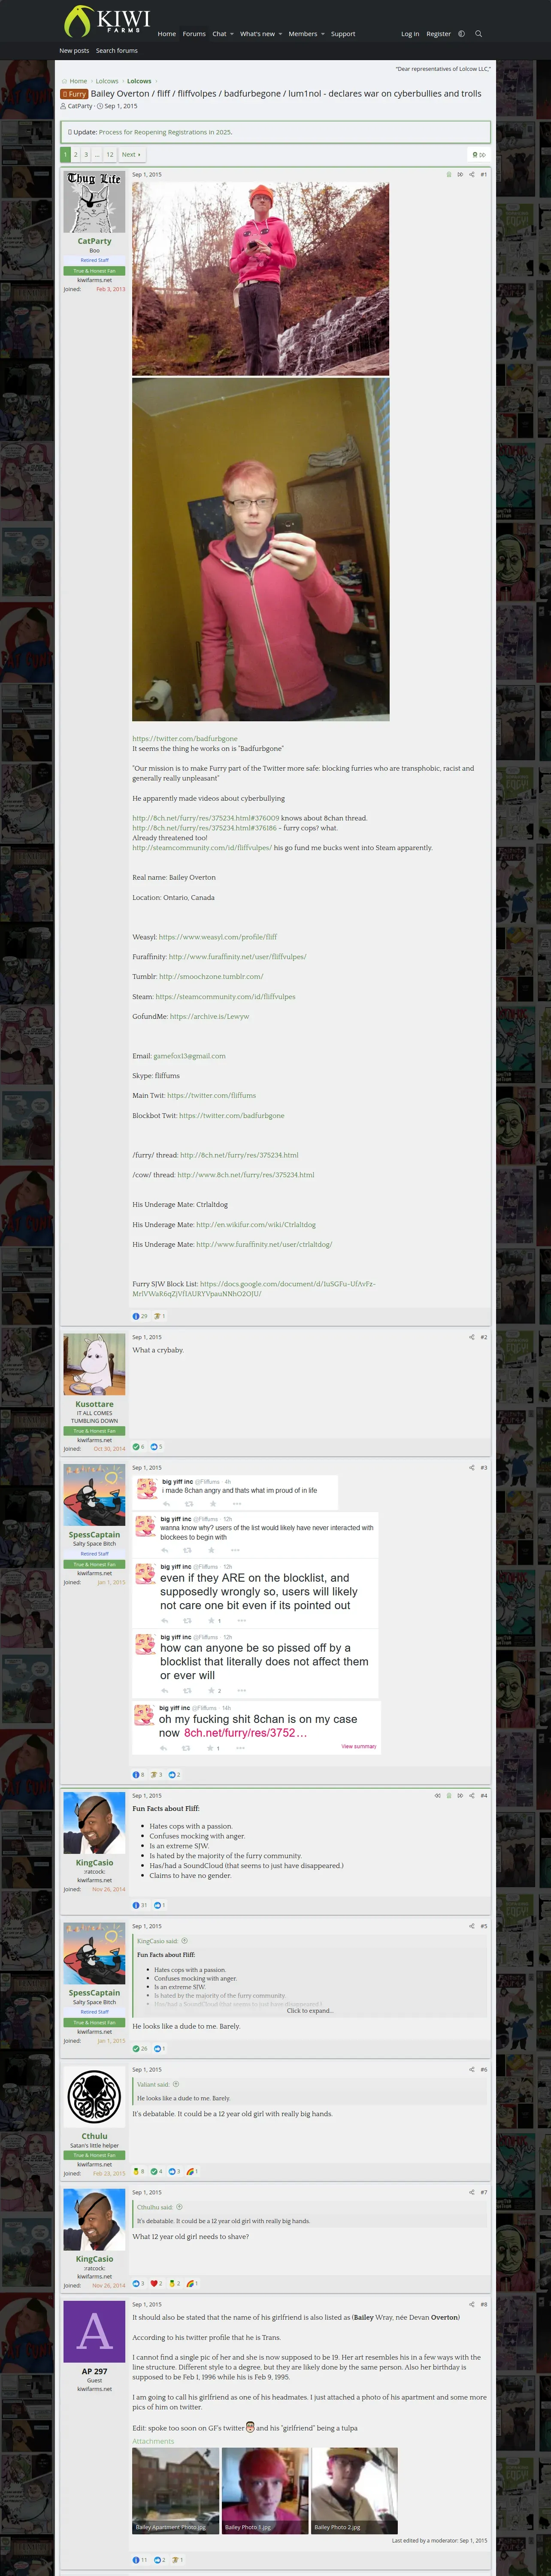Click the Home breadcrumb link

point(78,81)
